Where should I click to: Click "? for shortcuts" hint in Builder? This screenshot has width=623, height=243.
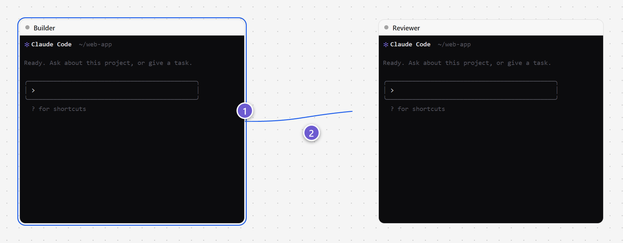59,109
